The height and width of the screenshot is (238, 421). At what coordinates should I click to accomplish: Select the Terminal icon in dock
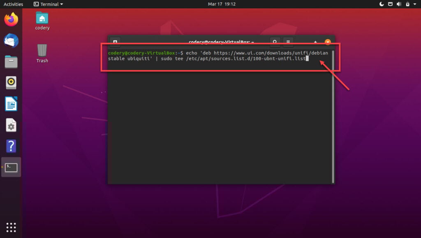click(x=11, y=167)
